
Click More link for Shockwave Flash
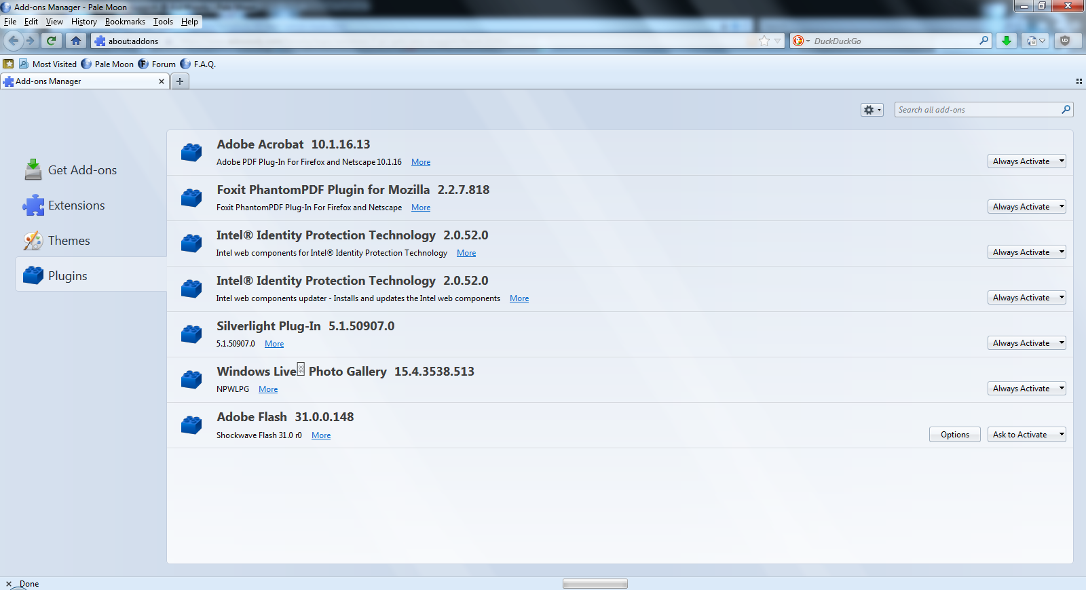(x=321, y=435)
